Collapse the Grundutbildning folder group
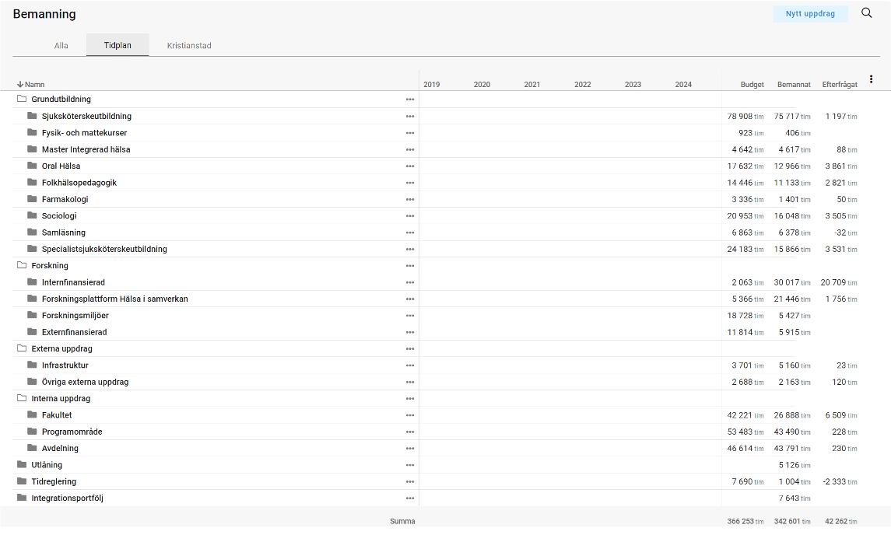This screenshot has height=535, width=891. [22, 100]
